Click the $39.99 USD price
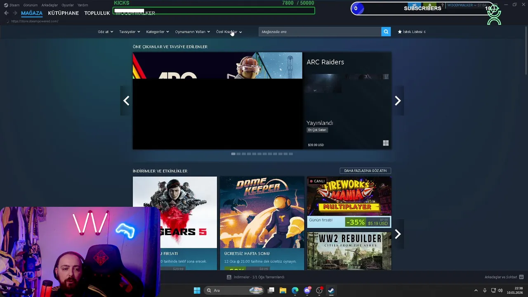528x297 pixels. coord(316,145)
